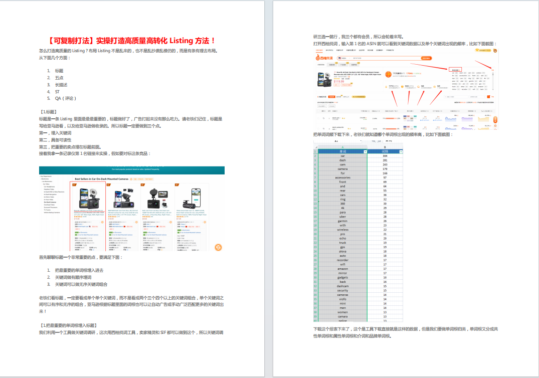Click the "camera" cell beside 170
This screenshot has width=539, height=378.
(x=343, y=169)
